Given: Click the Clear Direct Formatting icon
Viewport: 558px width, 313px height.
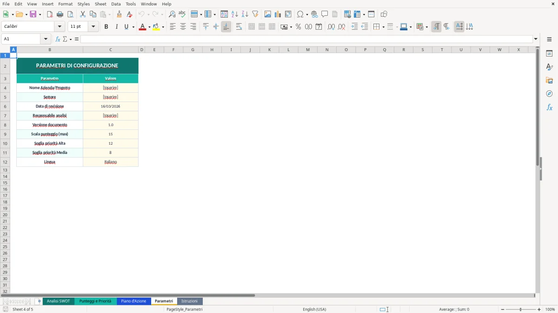Looking at the screenshot, I should [x=129, y=14].
